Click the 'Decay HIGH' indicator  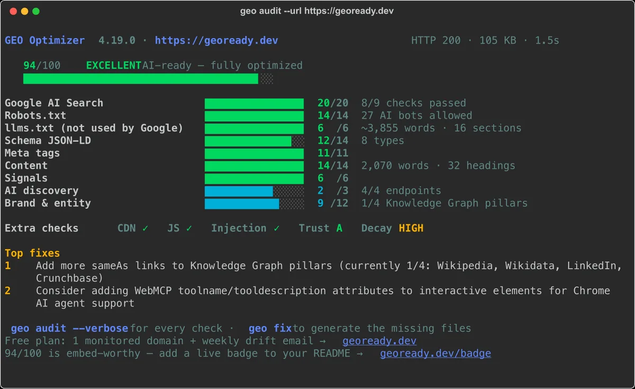point(392,228)
